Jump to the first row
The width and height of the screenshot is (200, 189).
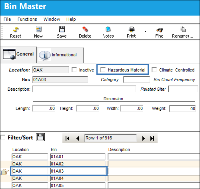[67, 138]
